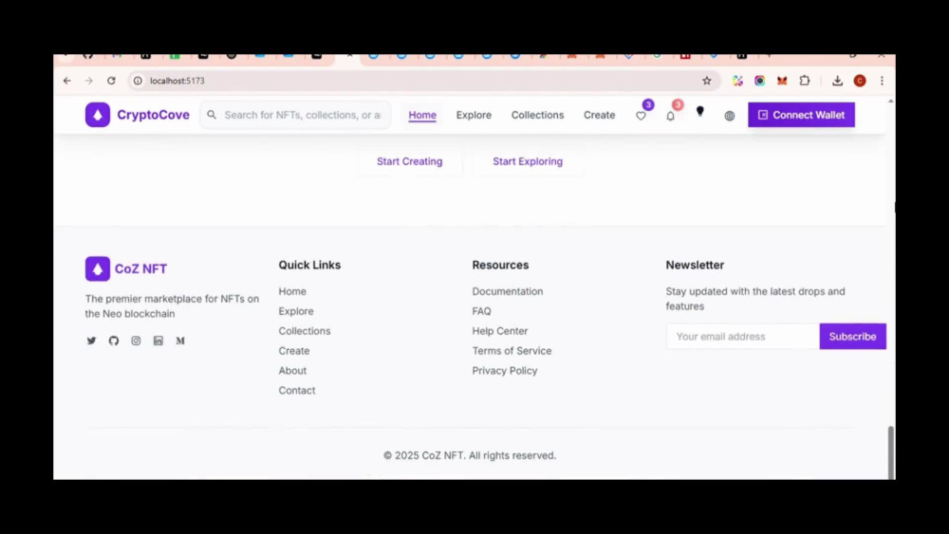Click the Subscribe button

point(853,337)
